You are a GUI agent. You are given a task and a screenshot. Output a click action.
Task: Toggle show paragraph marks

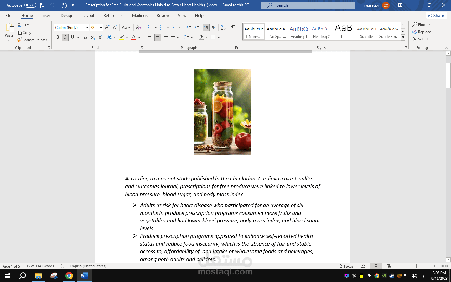[x=233, y=27]
